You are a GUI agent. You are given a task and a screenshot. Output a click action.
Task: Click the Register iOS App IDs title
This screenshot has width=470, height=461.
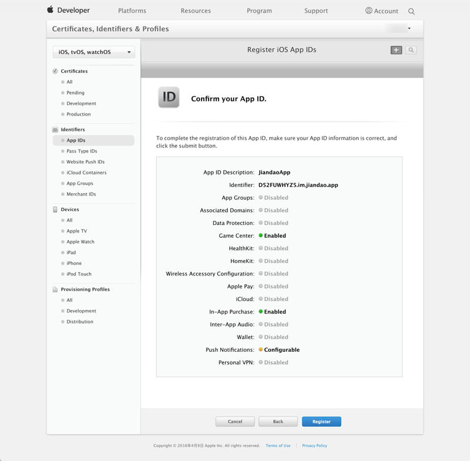pyautogui.click(x=282, y=50)
